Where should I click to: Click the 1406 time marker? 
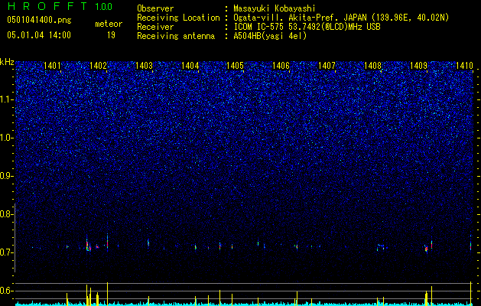281,65
